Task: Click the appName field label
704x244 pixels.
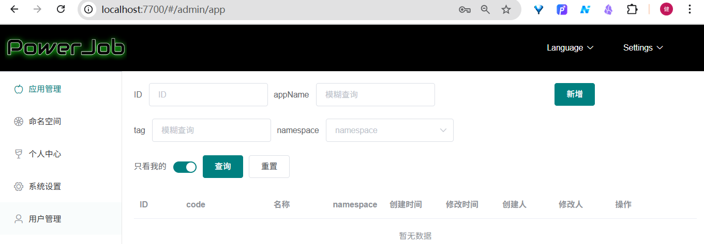Action: click(x=291, y=94)
